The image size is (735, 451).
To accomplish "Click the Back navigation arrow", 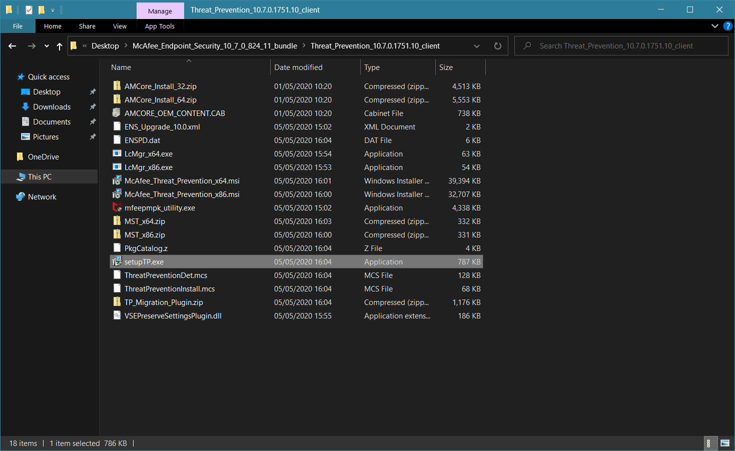I will click(13, 46).
